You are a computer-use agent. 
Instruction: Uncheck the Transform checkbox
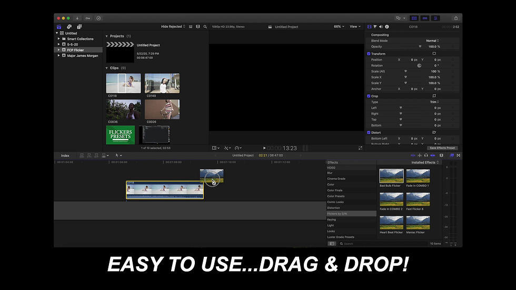click(369, 54)
